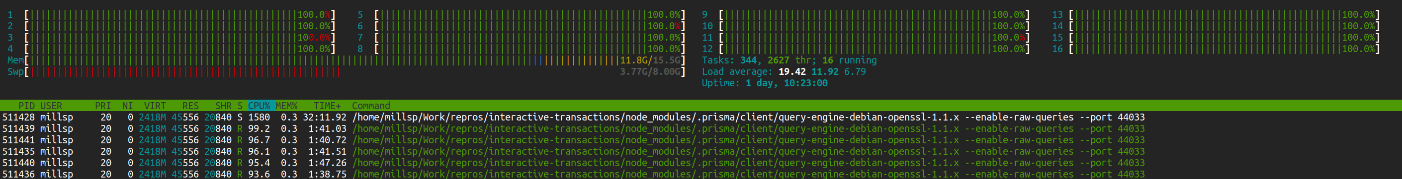
Task: Sort by SHR column header
Action: tap(223, 106)
